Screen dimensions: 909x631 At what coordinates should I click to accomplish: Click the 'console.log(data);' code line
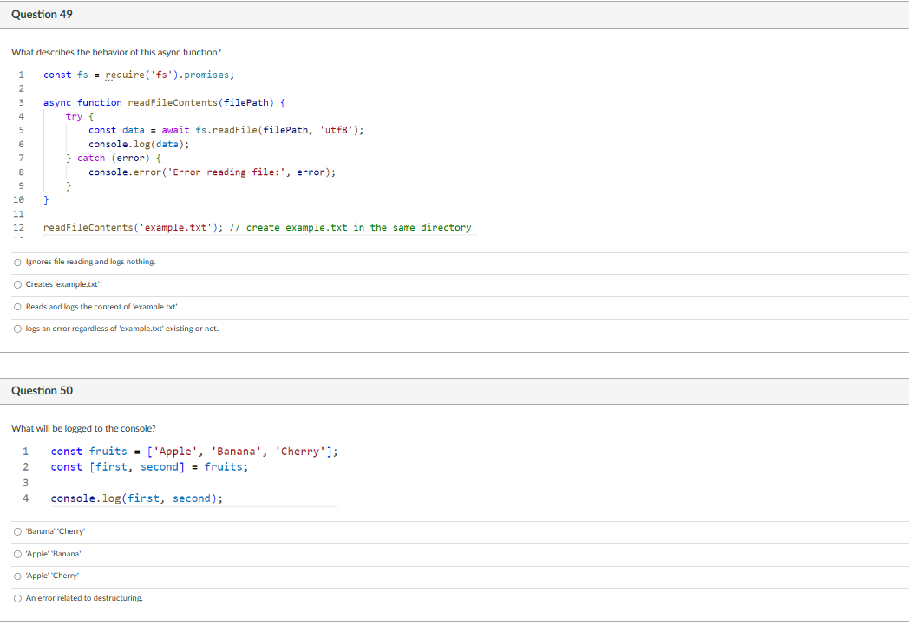139,144
